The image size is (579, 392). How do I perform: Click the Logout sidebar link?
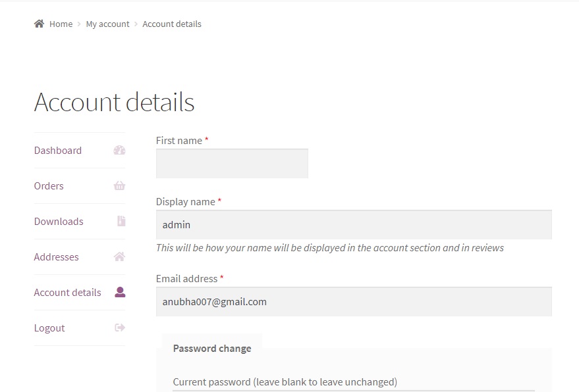click(49, 328)
